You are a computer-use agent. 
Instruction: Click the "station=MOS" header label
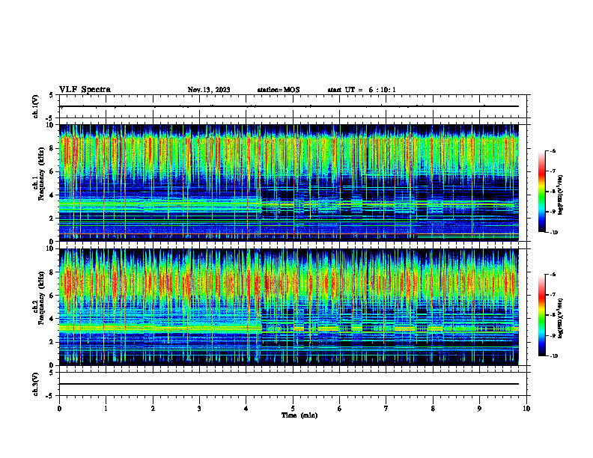[279, 90]
